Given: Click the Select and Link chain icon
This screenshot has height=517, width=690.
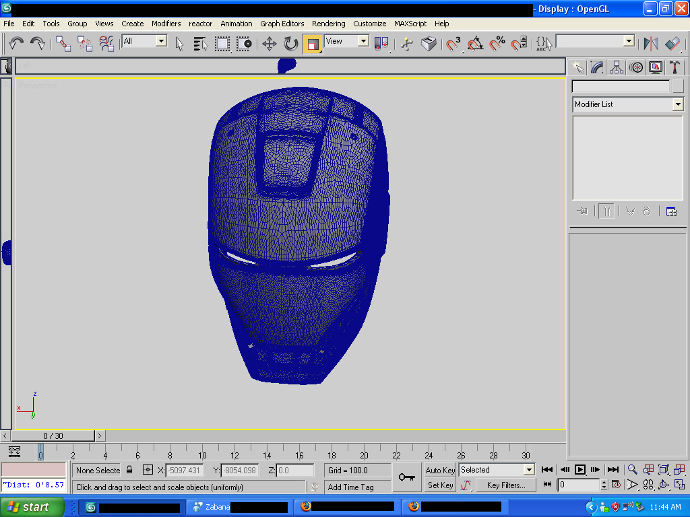Looking at the screenshot, I should 63,44.
